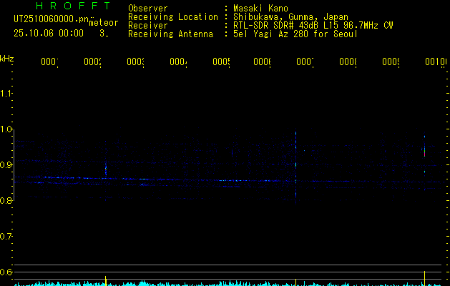Select the file name UT2510060000.pn
The height and width of the screenshot is (286, 450).
tap(51, 19)
